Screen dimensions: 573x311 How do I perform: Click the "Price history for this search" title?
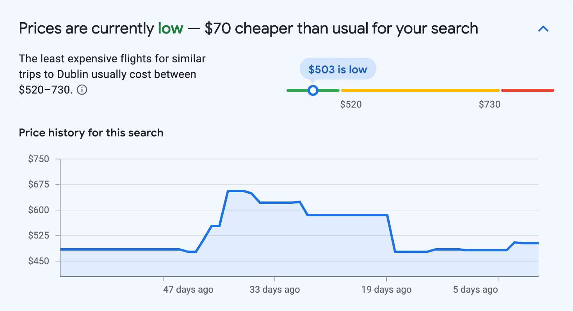pyautogui.click(x=91, y=133)
